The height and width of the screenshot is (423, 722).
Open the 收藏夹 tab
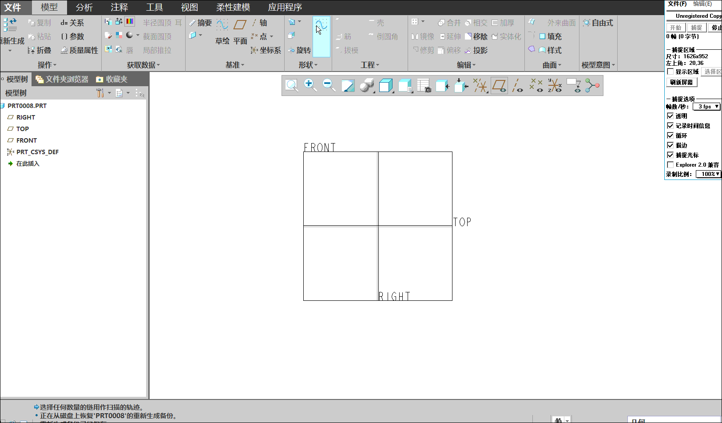pyautogui.click(x=112, y=79)
